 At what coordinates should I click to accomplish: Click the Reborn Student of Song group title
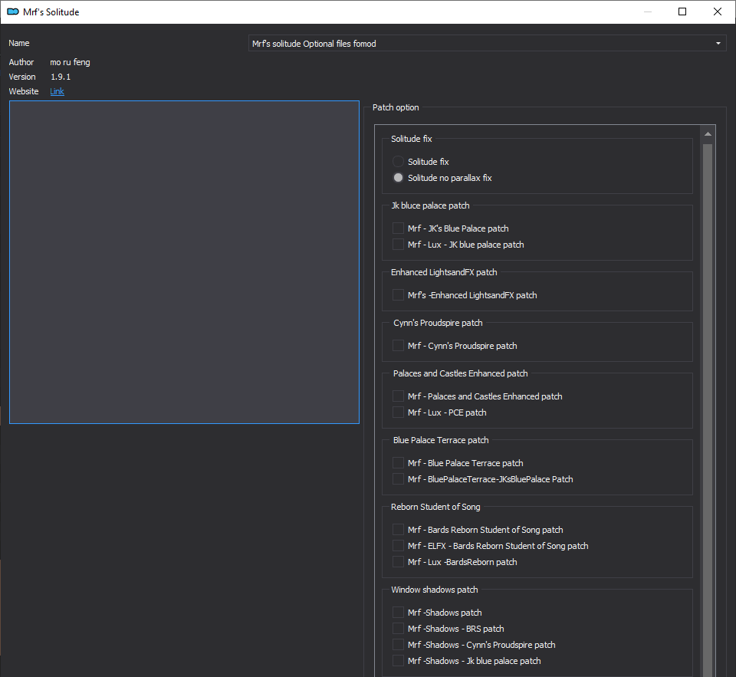point(435,507)
